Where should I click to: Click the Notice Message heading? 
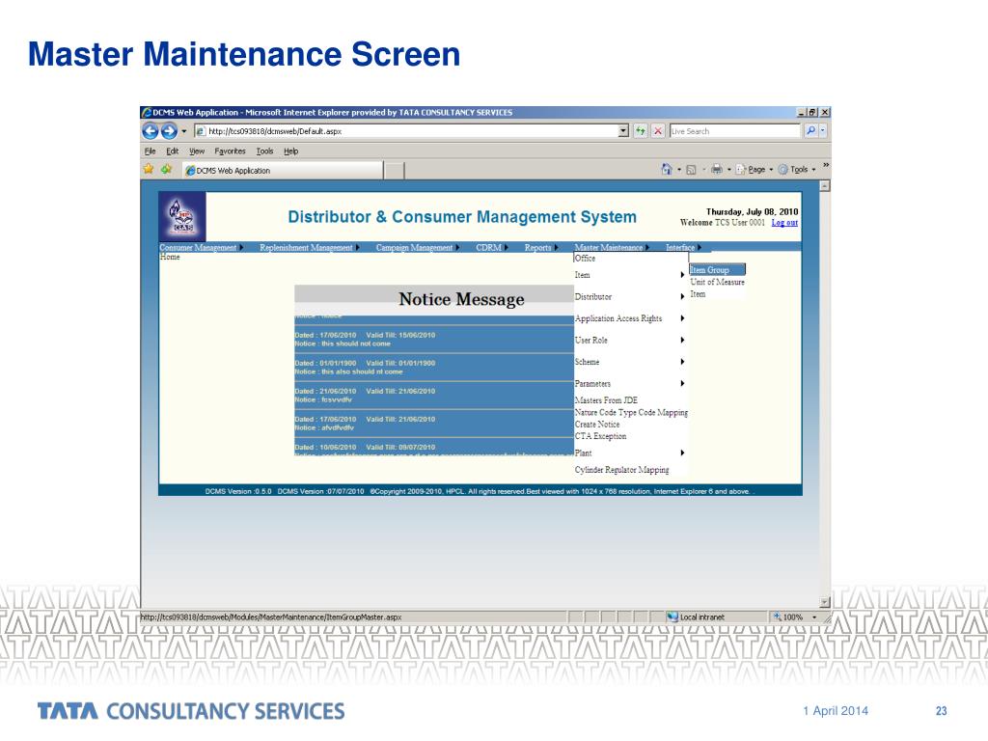click(461, 299)
